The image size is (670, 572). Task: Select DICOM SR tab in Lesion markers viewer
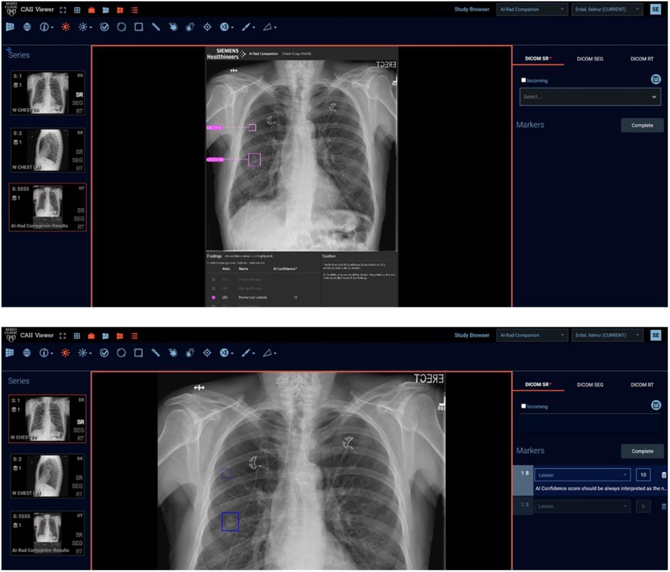click(538, 384)
